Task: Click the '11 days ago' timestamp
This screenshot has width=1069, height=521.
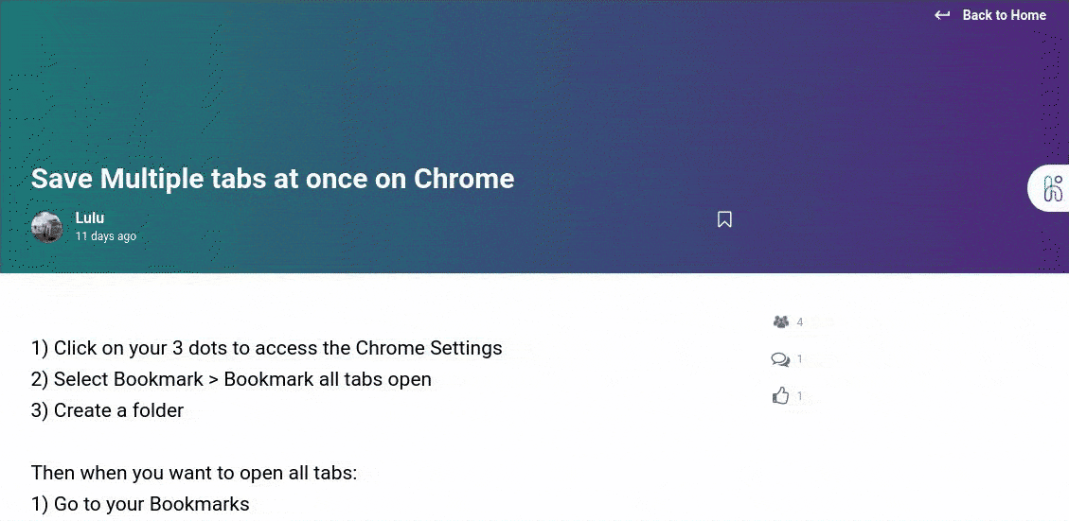Action: (106, 236)
